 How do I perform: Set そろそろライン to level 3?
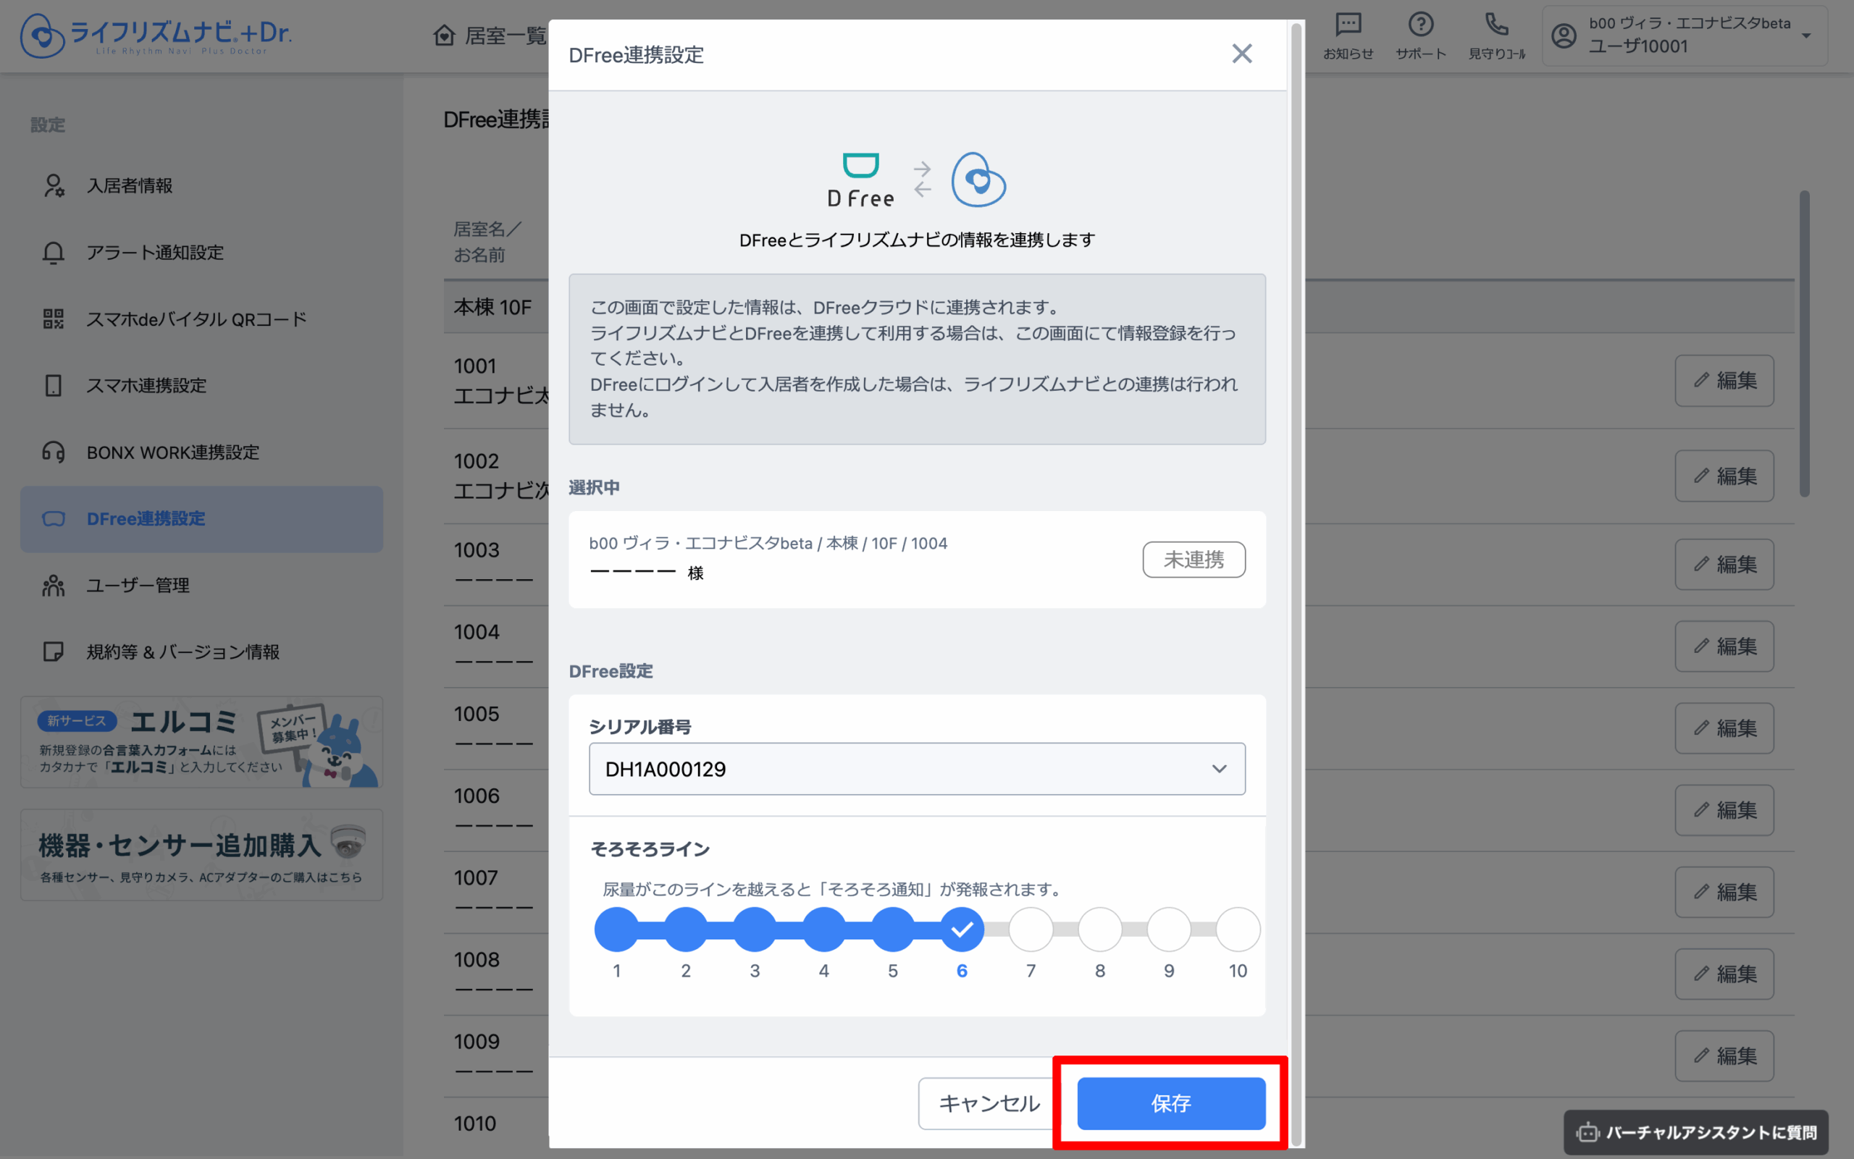755,929
